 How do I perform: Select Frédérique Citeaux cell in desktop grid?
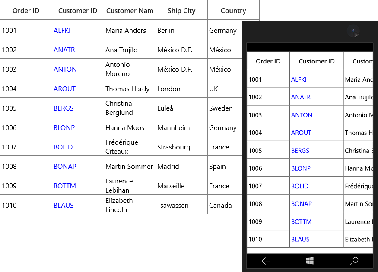(130, 147)
